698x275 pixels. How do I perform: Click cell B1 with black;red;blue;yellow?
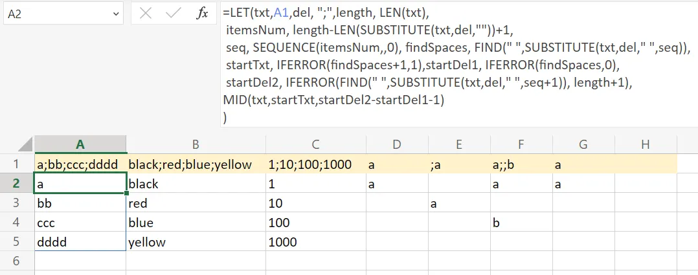coord(196,164)
